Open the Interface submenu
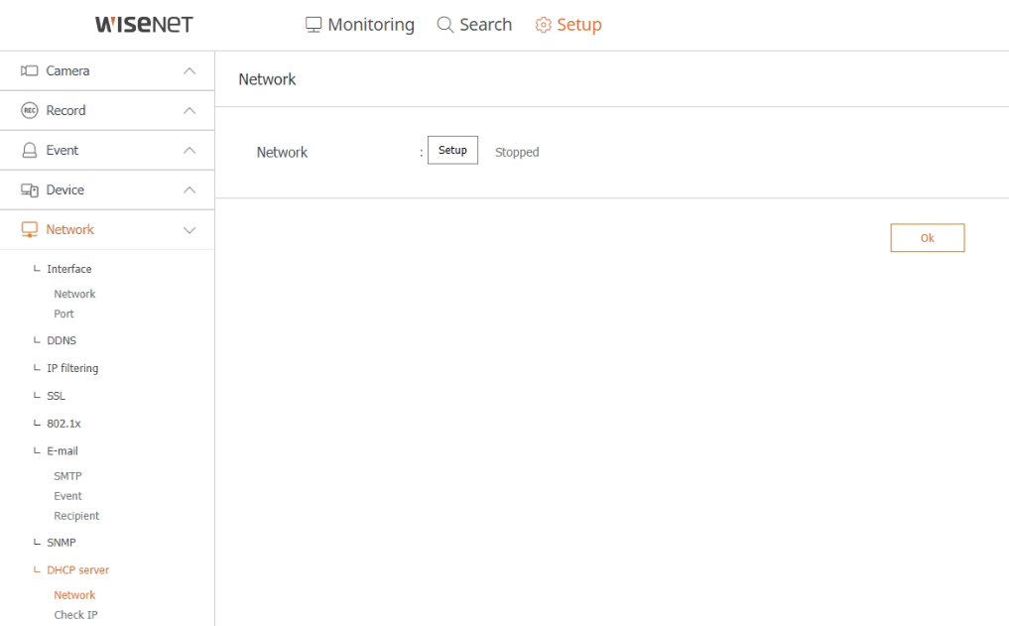 (68, 269)
